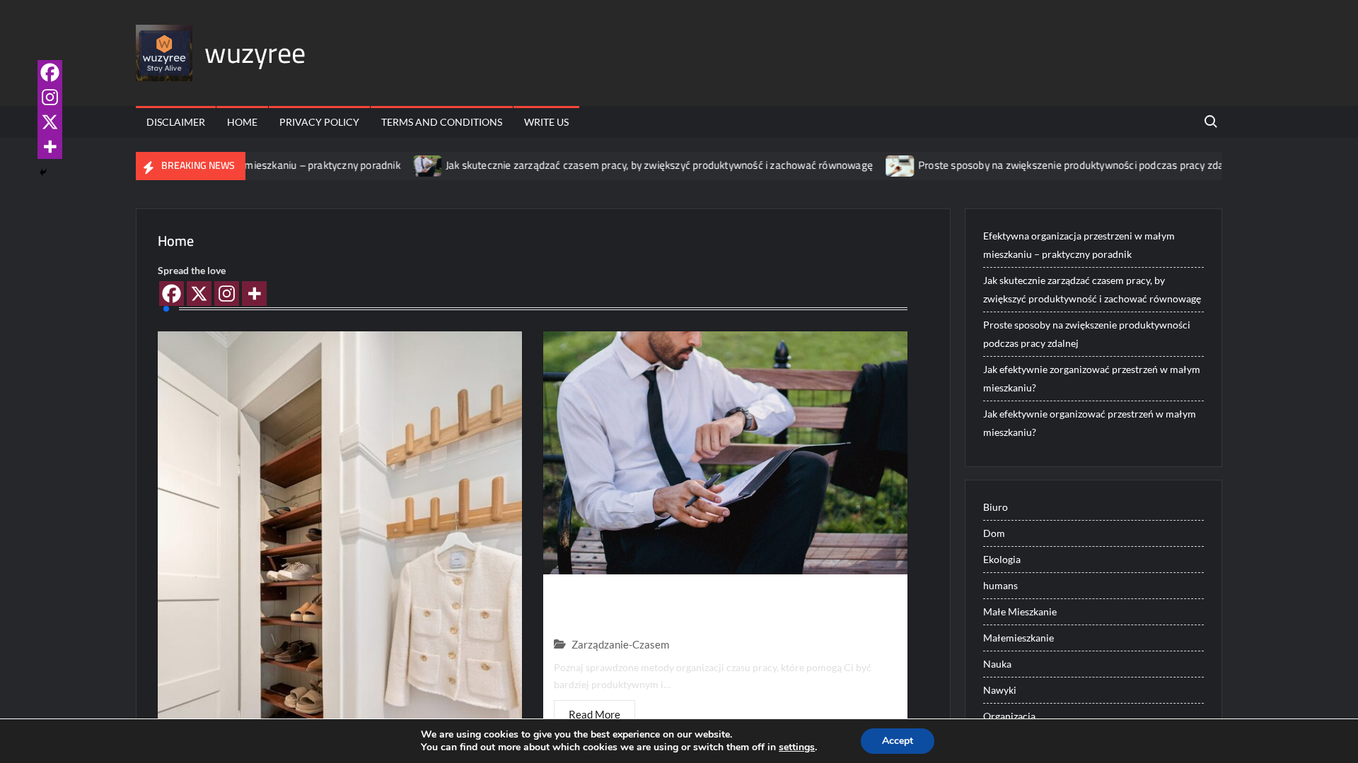Viewport: 1358px width, 763px height.
Task: Open cookie settings link in banner
Action: coord(796,747)
